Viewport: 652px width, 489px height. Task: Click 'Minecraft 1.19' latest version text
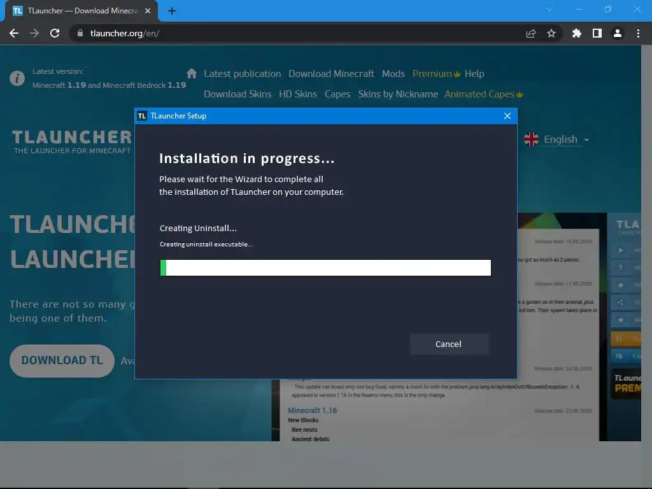(59, 85)
